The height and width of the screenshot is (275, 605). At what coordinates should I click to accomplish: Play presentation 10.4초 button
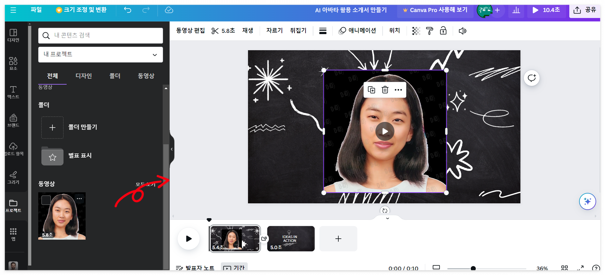click(x=546, y=10)
